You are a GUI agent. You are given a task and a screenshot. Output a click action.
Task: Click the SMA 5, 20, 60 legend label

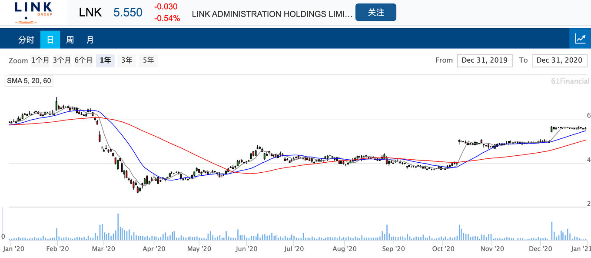click(x=29, y=81)
